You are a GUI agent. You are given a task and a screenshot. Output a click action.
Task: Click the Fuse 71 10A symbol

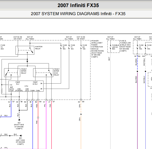(69, 47)
